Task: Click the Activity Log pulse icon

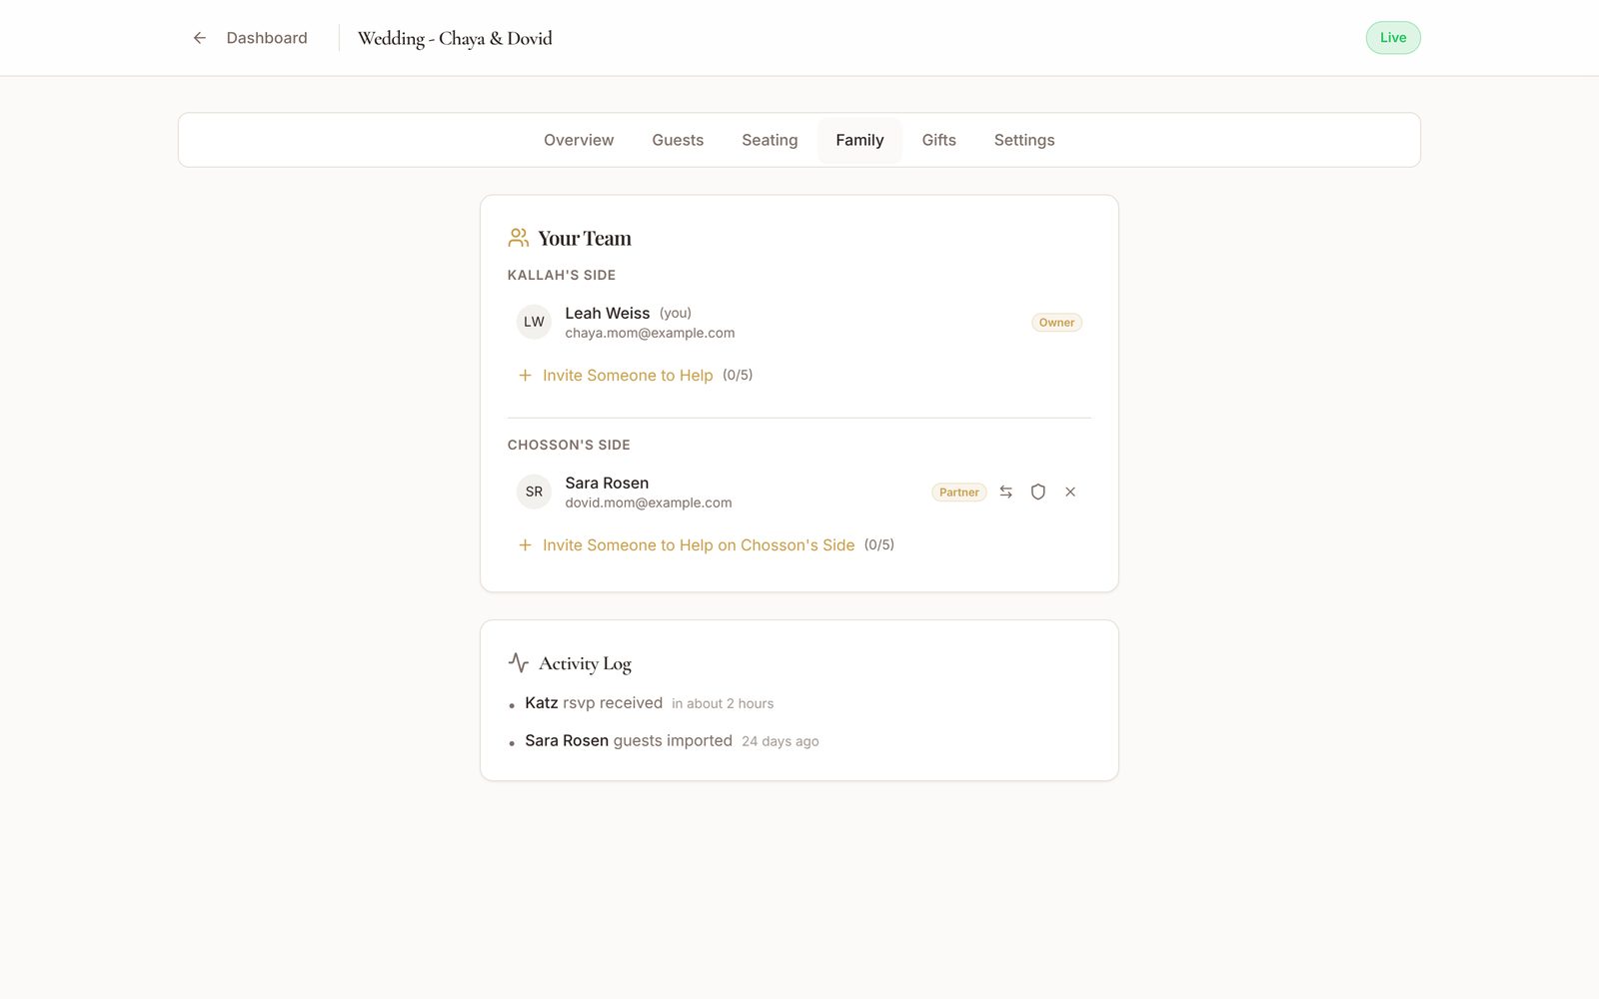Action: click(x=518, y=662)
